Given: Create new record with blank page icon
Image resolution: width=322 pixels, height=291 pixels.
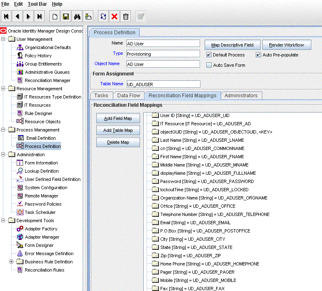Looking at the screenshot, I should pos(55,16).
